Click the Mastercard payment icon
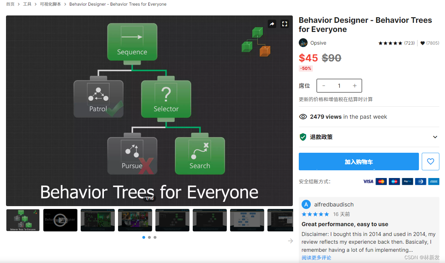 click(x=381, y=182)
